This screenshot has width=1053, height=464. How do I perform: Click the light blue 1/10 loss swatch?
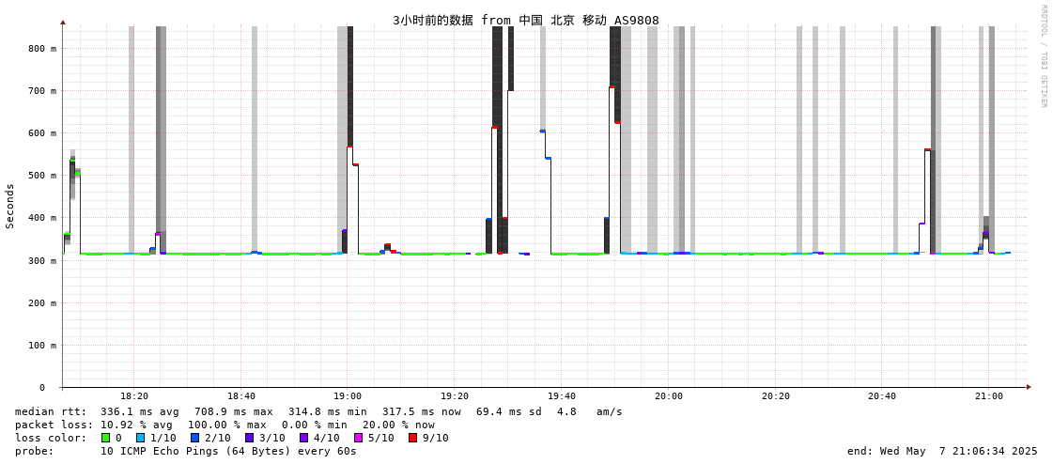(x=138, y=438)
